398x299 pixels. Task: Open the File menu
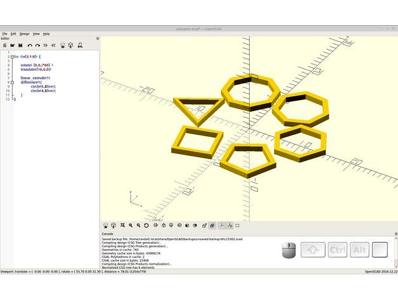pos(4,34)
